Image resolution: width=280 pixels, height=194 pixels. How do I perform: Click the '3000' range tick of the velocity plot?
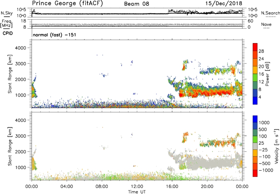20,136
